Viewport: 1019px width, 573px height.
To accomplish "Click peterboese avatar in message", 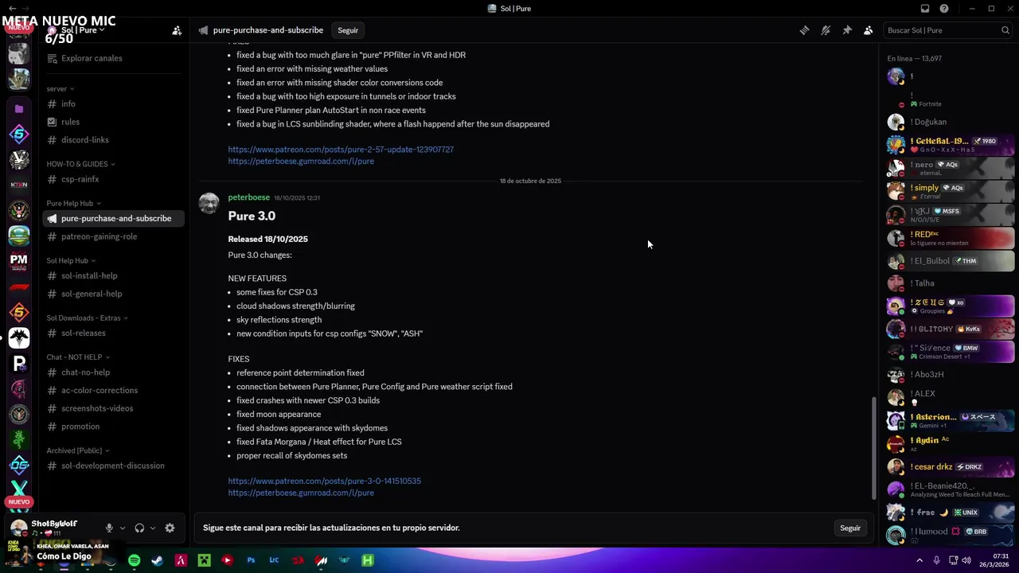I will coord(209,203).
